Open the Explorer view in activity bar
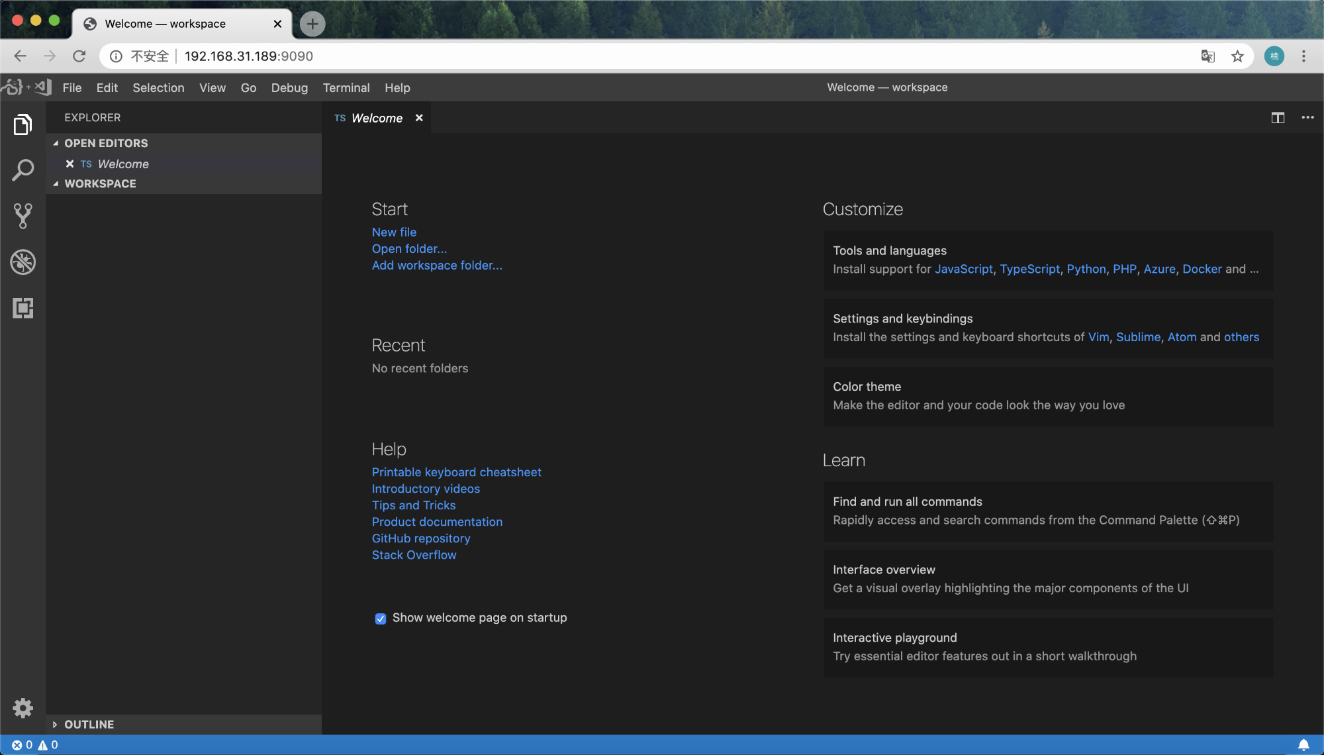1324x755 pixels. 23,125
